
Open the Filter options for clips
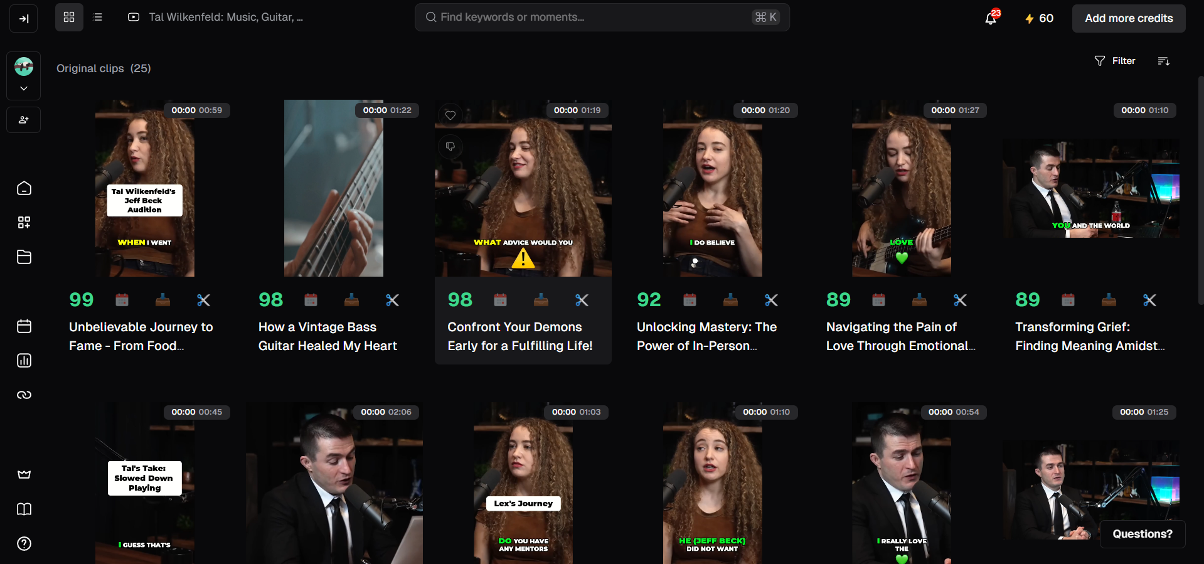(x=1115, y=61)
